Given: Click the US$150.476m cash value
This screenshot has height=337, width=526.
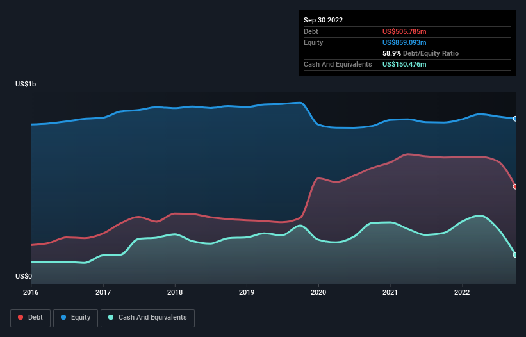Looking at the screenshot, I should point(404,64).
